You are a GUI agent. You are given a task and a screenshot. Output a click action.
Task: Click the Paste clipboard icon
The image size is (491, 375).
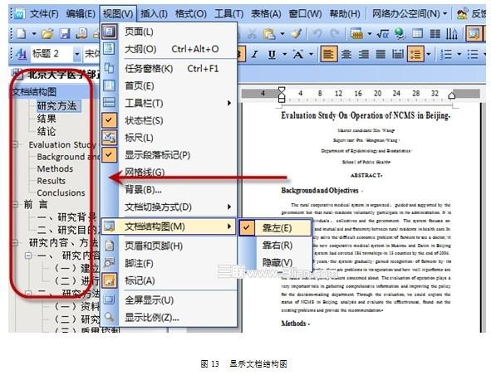tap(269, 34)
